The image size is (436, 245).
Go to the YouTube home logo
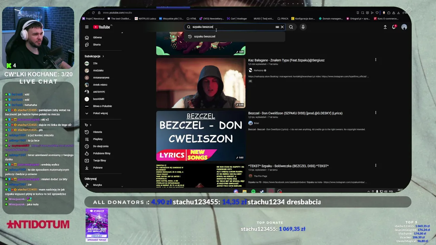[102, 27]
